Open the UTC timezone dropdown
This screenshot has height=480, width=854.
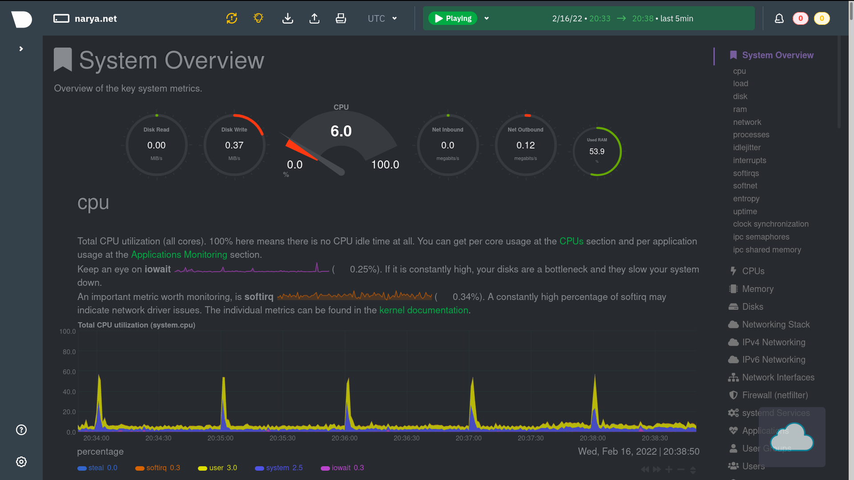point(382,18)
